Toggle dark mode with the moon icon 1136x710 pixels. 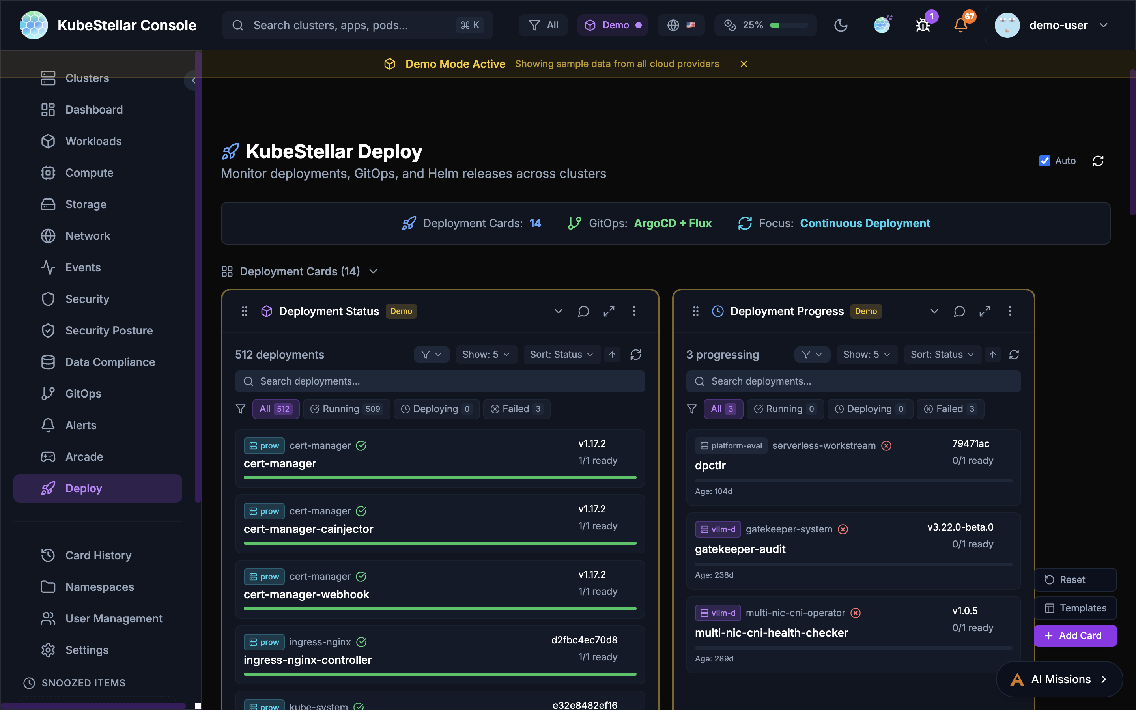coord(840,25)
